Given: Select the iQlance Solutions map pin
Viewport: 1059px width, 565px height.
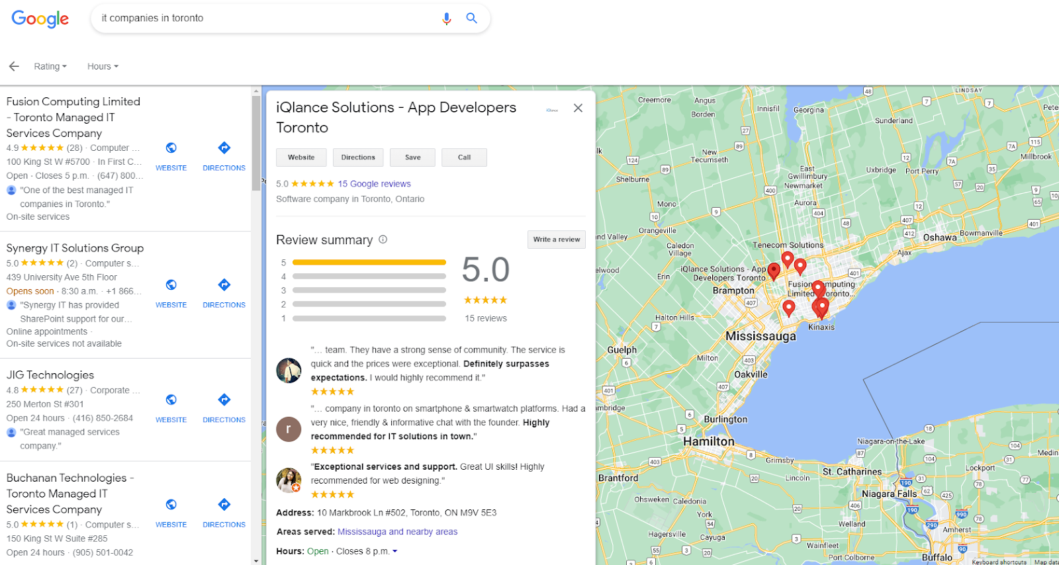Looking at the screenshot, I should click(774, 271).
